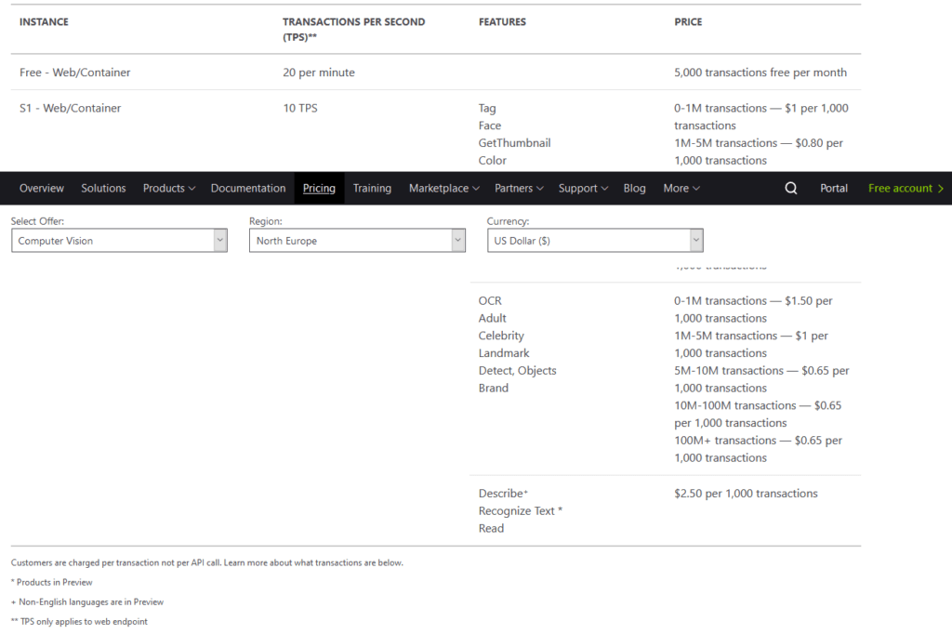Open the Documentation link
952x634 pixels.
pos(248,188)
